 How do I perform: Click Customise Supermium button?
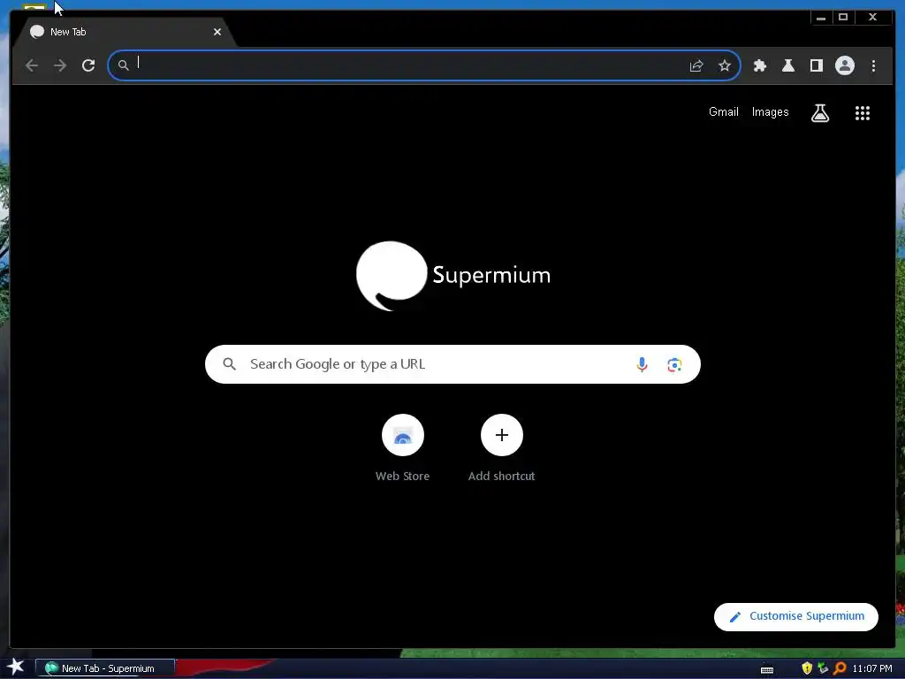796,616
